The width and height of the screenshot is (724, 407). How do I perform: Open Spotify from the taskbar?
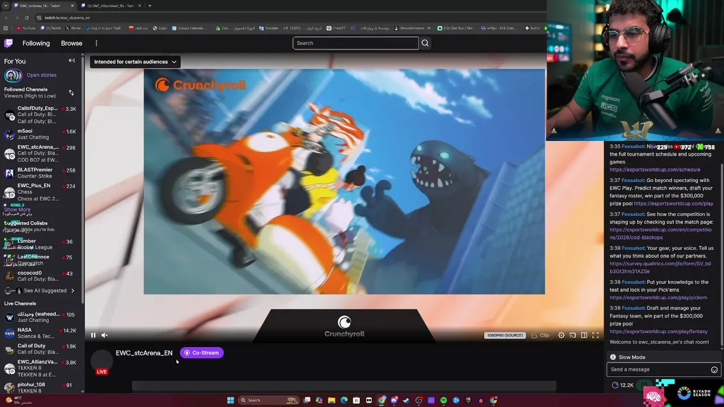[443, 400]
